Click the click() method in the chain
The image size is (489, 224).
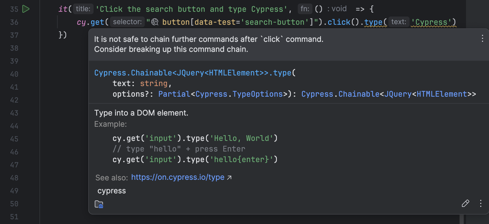click(x=339, y=22)
